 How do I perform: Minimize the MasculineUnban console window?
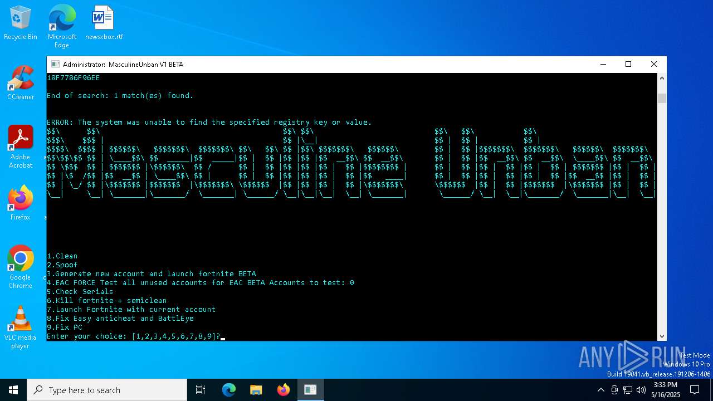pyautogui.click(x=603, y=64)
